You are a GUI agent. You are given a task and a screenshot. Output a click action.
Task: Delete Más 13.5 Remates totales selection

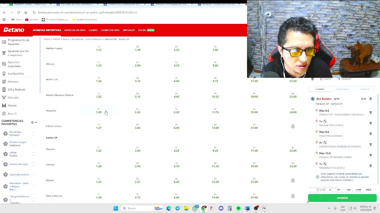(370, 155)
